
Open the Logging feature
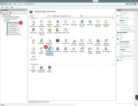pyautogui.click(x=66, y=50)
